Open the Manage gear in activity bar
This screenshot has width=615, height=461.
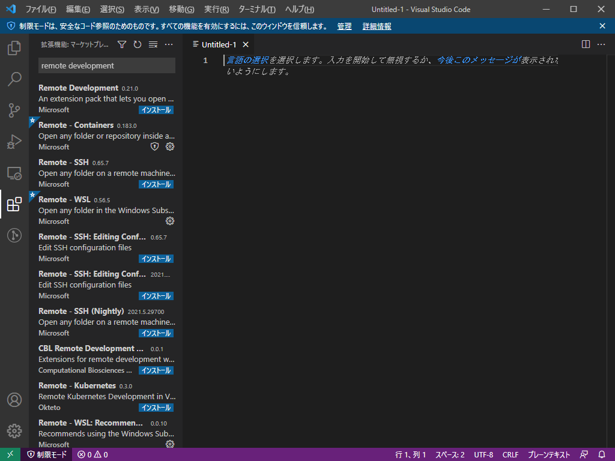(x=14, y=431)
